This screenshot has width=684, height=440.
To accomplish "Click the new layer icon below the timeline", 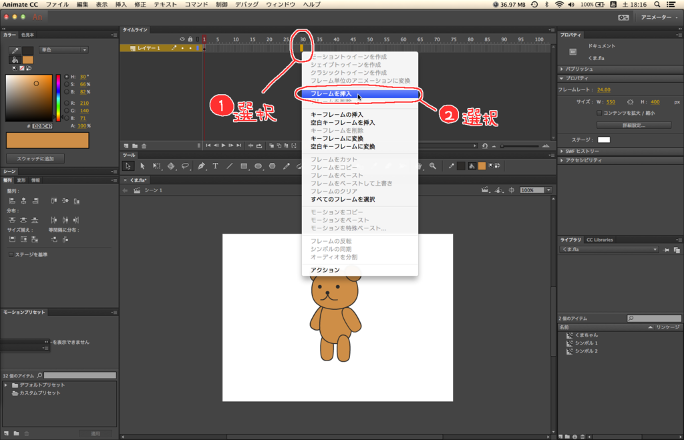I will click(126, 146).
